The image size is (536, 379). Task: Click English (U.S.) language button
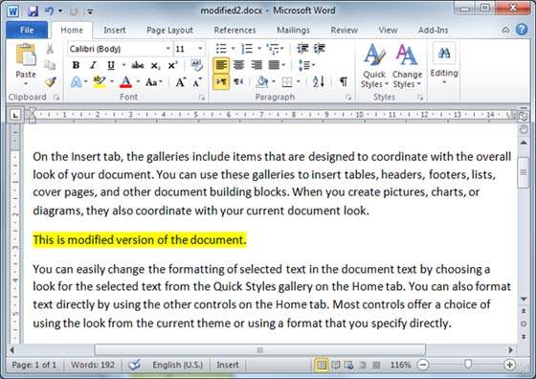point(177,365)
